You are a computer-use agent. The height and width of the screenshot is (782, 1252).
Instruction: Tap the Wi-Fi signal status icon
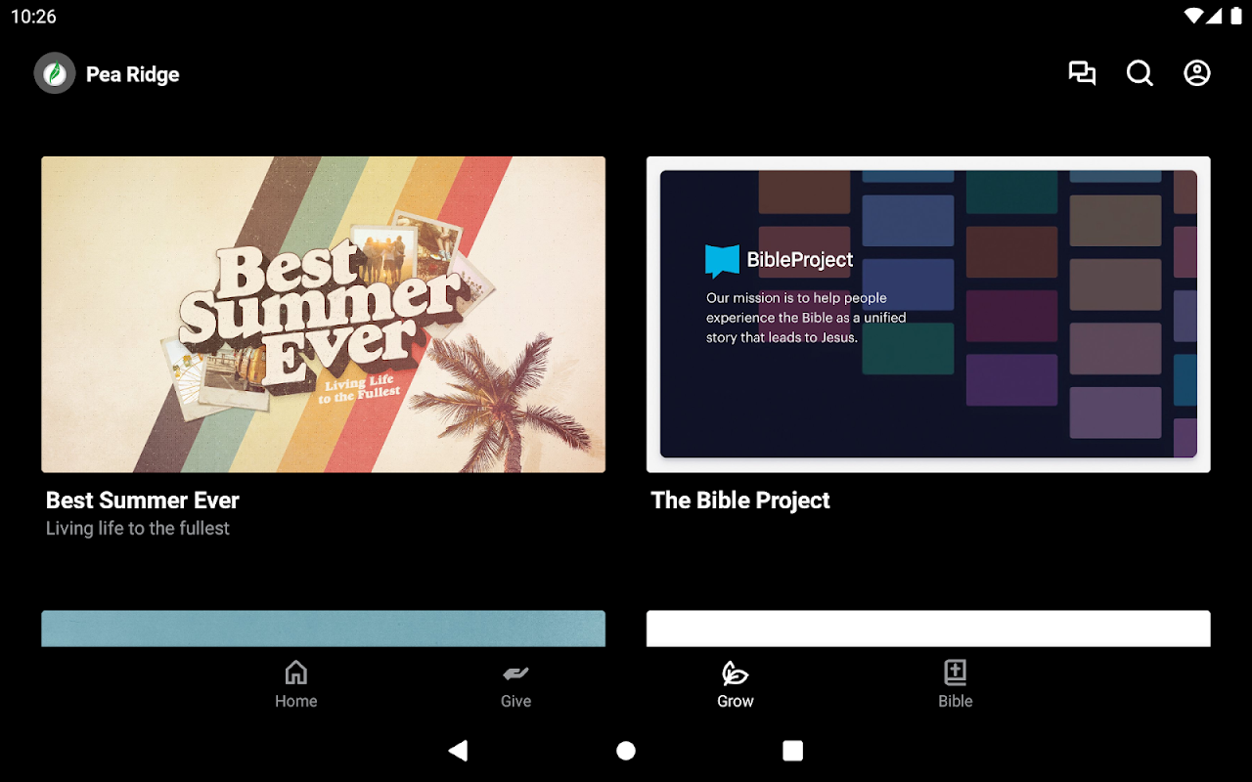[x=1193, y=17]
